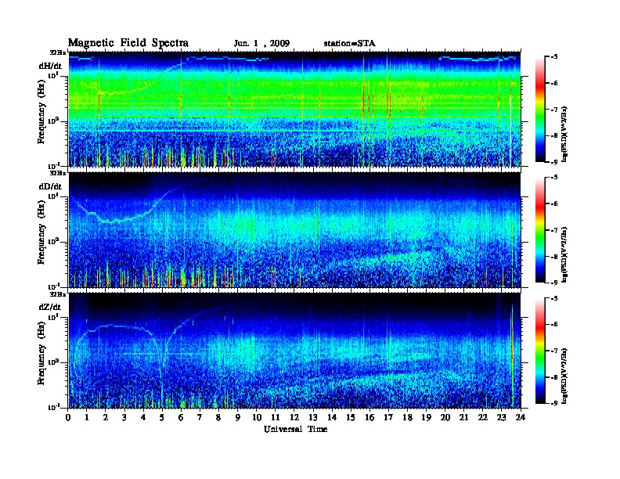Click the 10¹ frequency tick of the dD/dt panel
The width and height of the screenshot is (620, 479).
coord(53,196)
